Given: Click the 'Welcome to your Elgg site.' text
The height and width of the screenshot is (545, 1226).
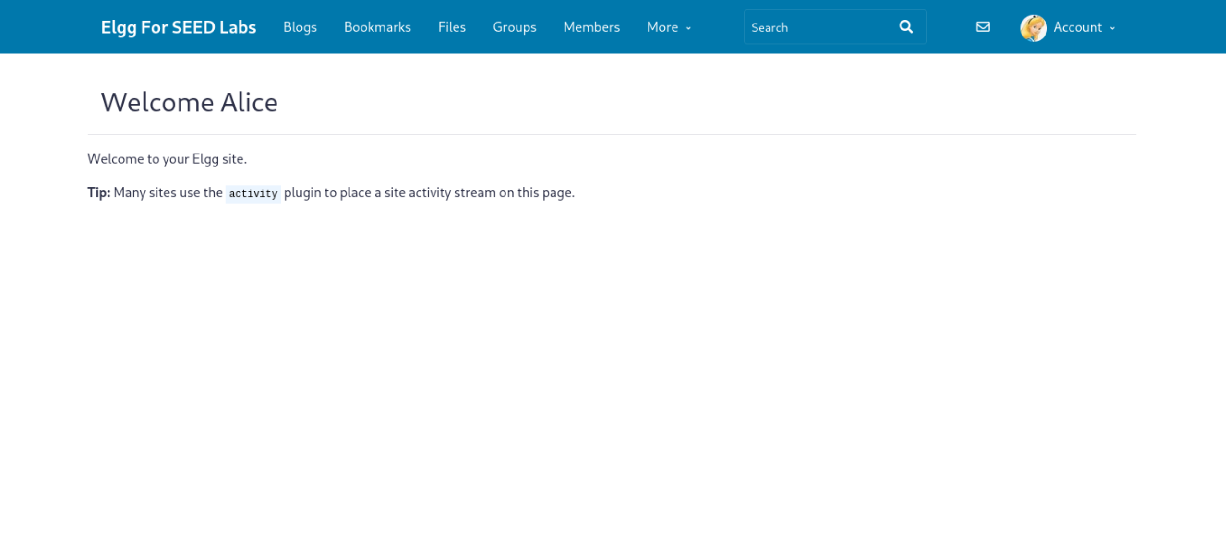Looking at the screenshot, I should 167,159.
